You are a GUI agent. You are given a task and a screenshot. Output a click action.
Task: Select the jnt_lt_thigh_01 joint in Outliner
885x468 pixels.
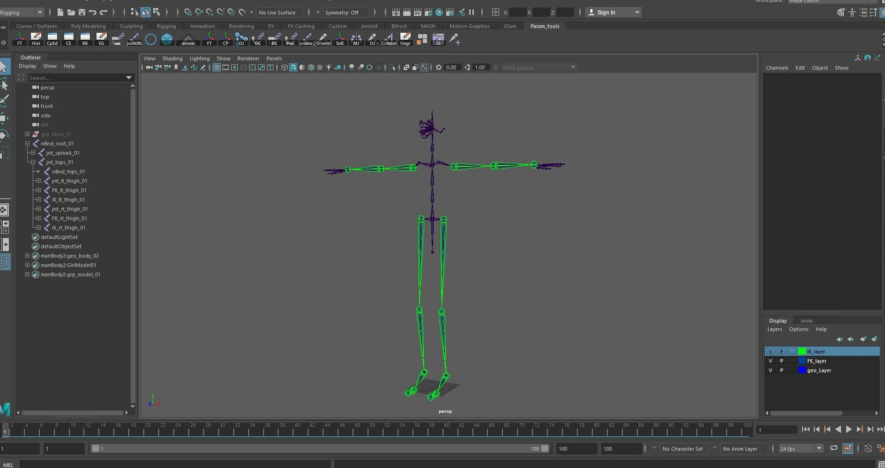click(69, 181)
